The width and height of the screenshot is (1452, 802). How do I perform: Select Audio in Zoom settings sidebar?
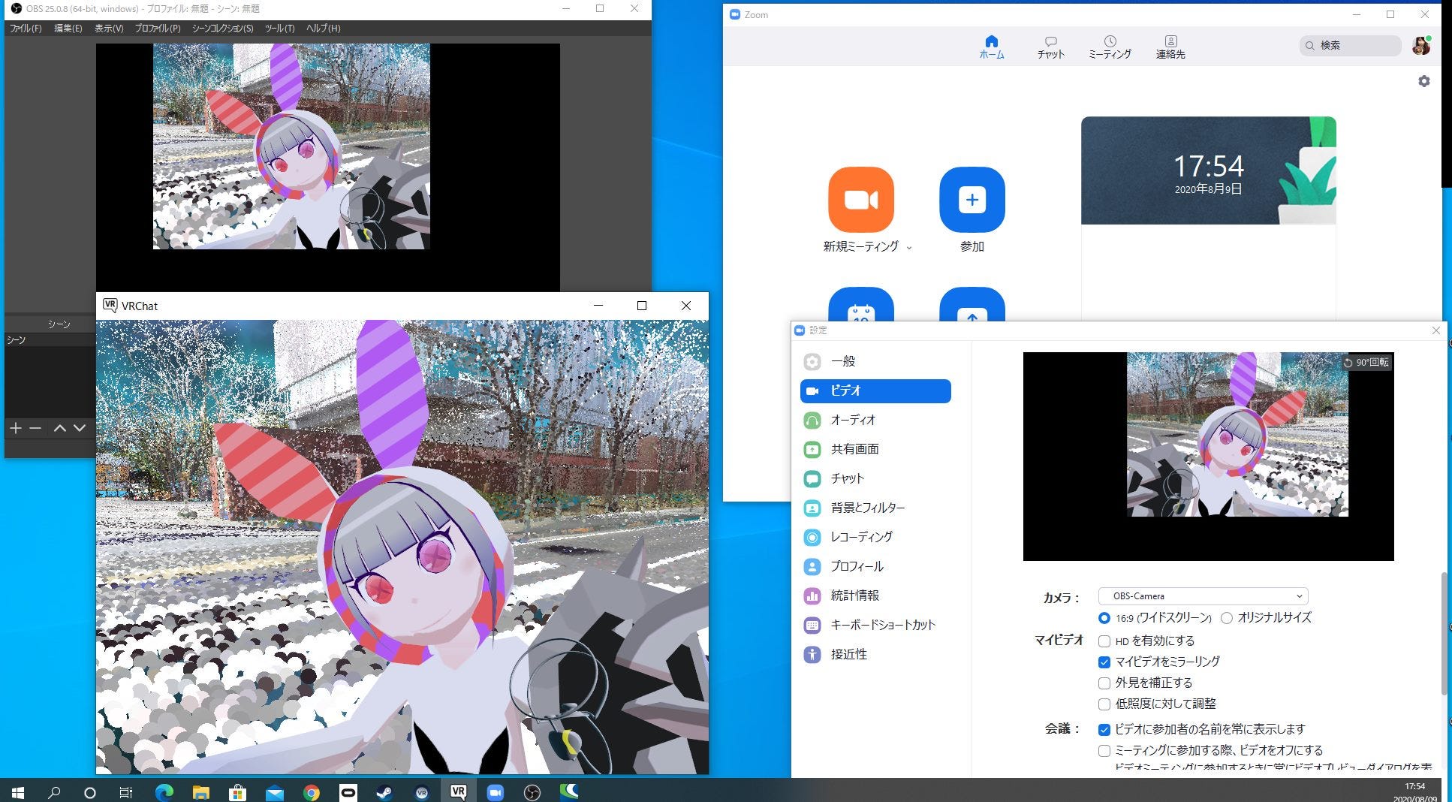875,420
